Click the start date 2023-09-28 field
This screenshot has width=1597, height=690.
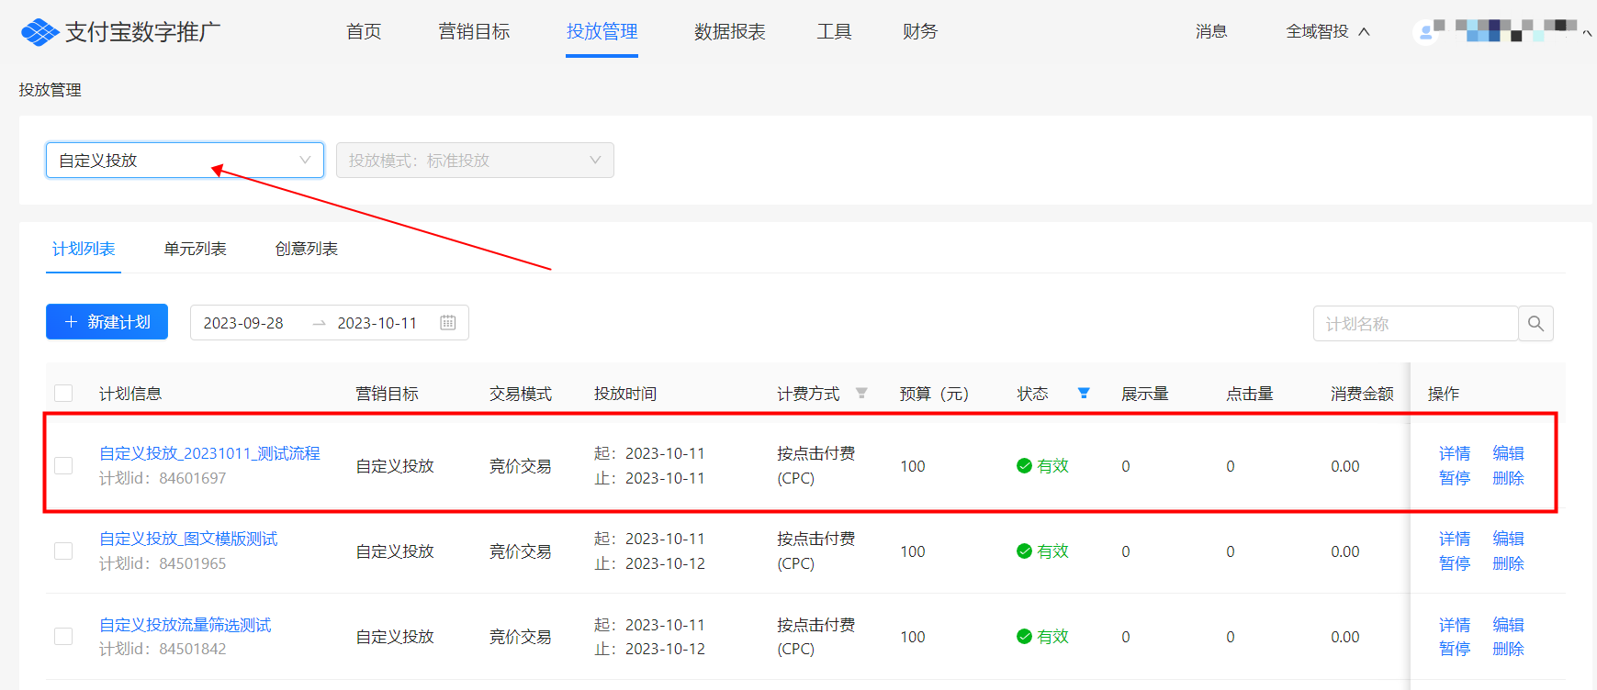[243, 323]
